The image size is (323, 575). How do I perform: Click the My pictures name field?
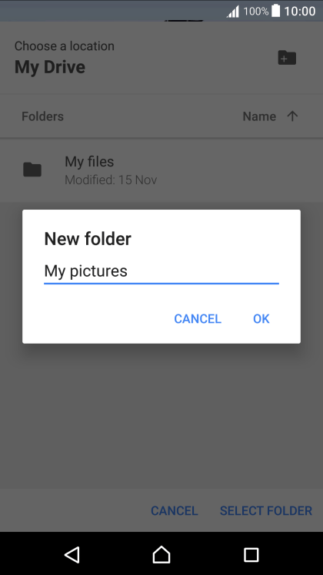[x=161, y=272]
